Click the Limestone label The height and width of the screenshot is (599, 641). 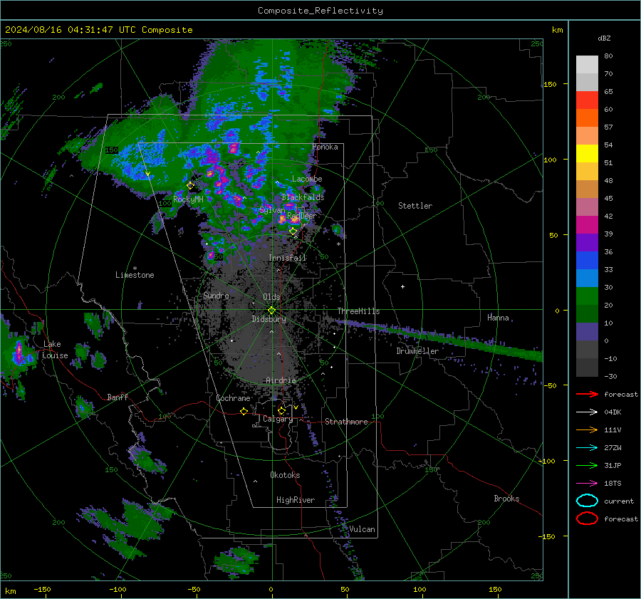[135, 275]
